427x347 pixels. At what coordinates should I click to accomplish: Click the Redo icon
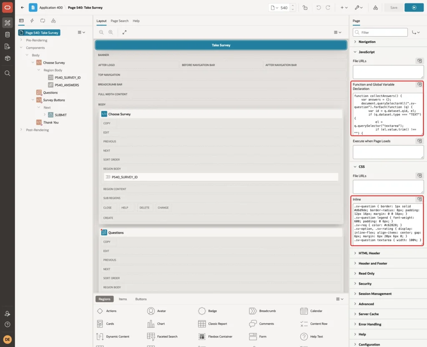pyautogui.click(x=328, y=8)
